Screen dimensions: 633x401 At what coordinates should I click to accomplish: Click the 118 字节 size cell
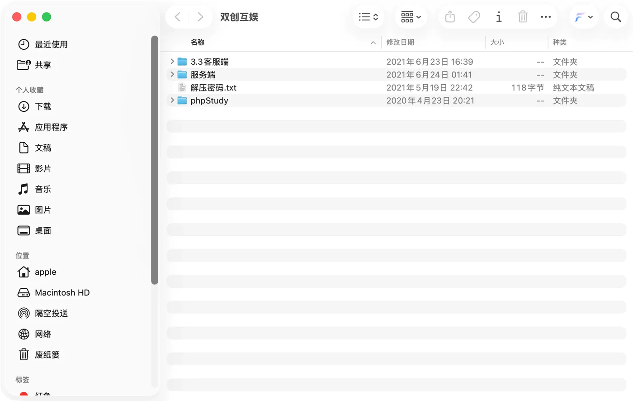point(528,88)
